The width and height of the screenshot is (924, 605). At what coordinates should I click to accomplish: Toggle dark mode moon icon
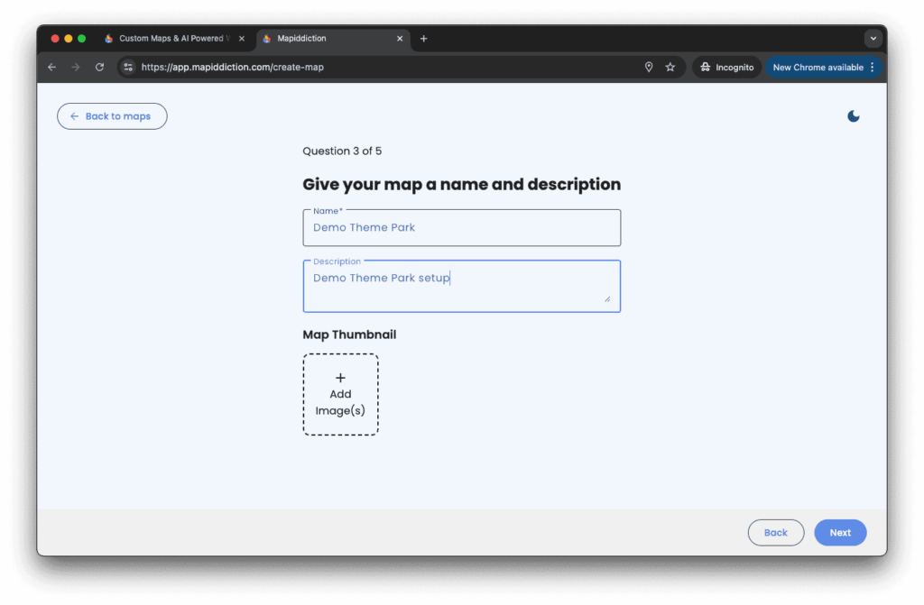pos(854,116)
